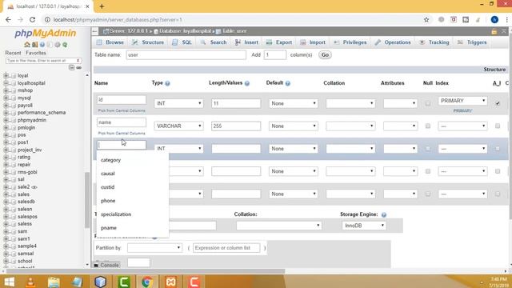The height and width of the screenshot is (288, 512).
Task: Open XAMPP control panel in taskbar
Action: pyautogui.click(x=170, y=282)
